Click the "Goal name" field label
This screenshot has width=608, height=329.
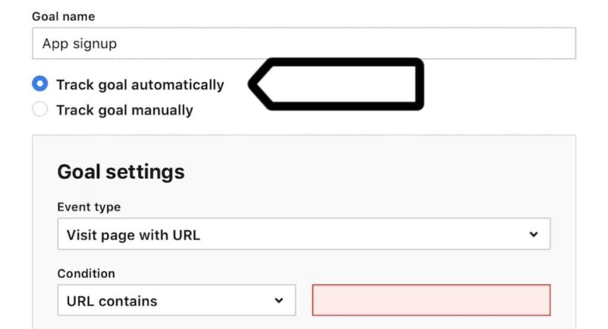(63, 17)
